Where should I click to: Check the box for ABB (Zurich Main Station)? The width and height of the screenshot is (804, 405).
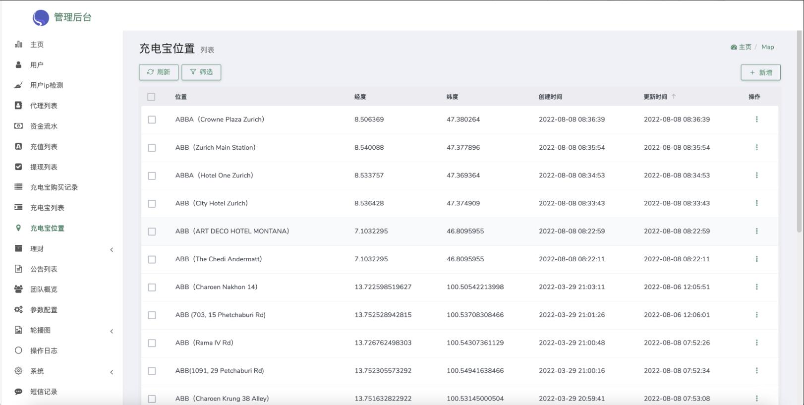[152, 148]
